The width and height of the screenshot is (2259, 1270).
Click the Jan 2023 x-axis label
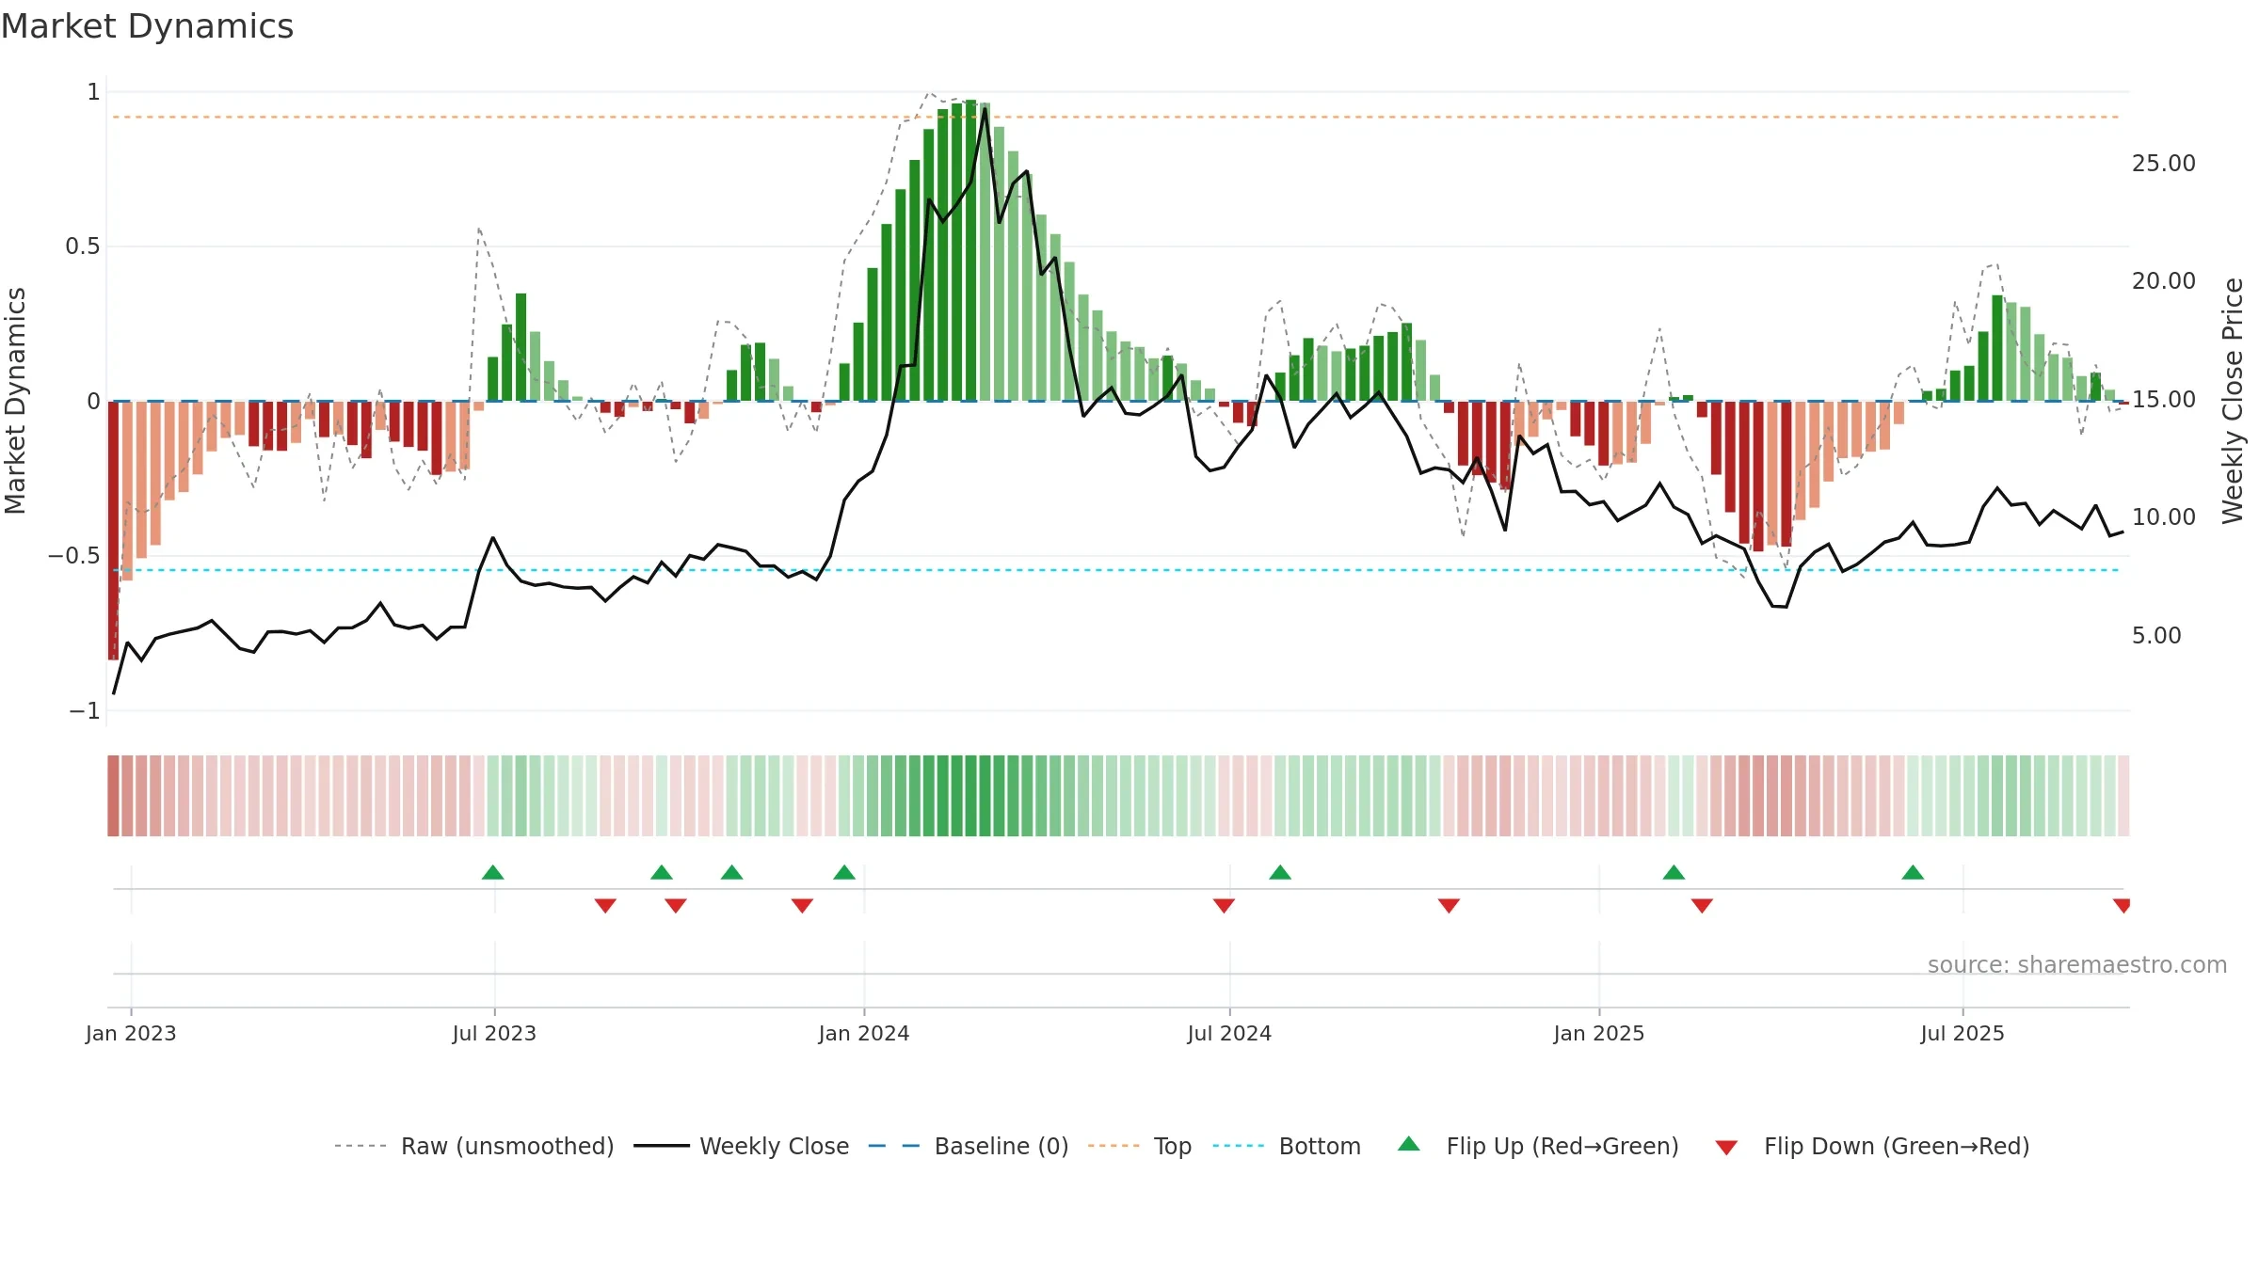131,1033
